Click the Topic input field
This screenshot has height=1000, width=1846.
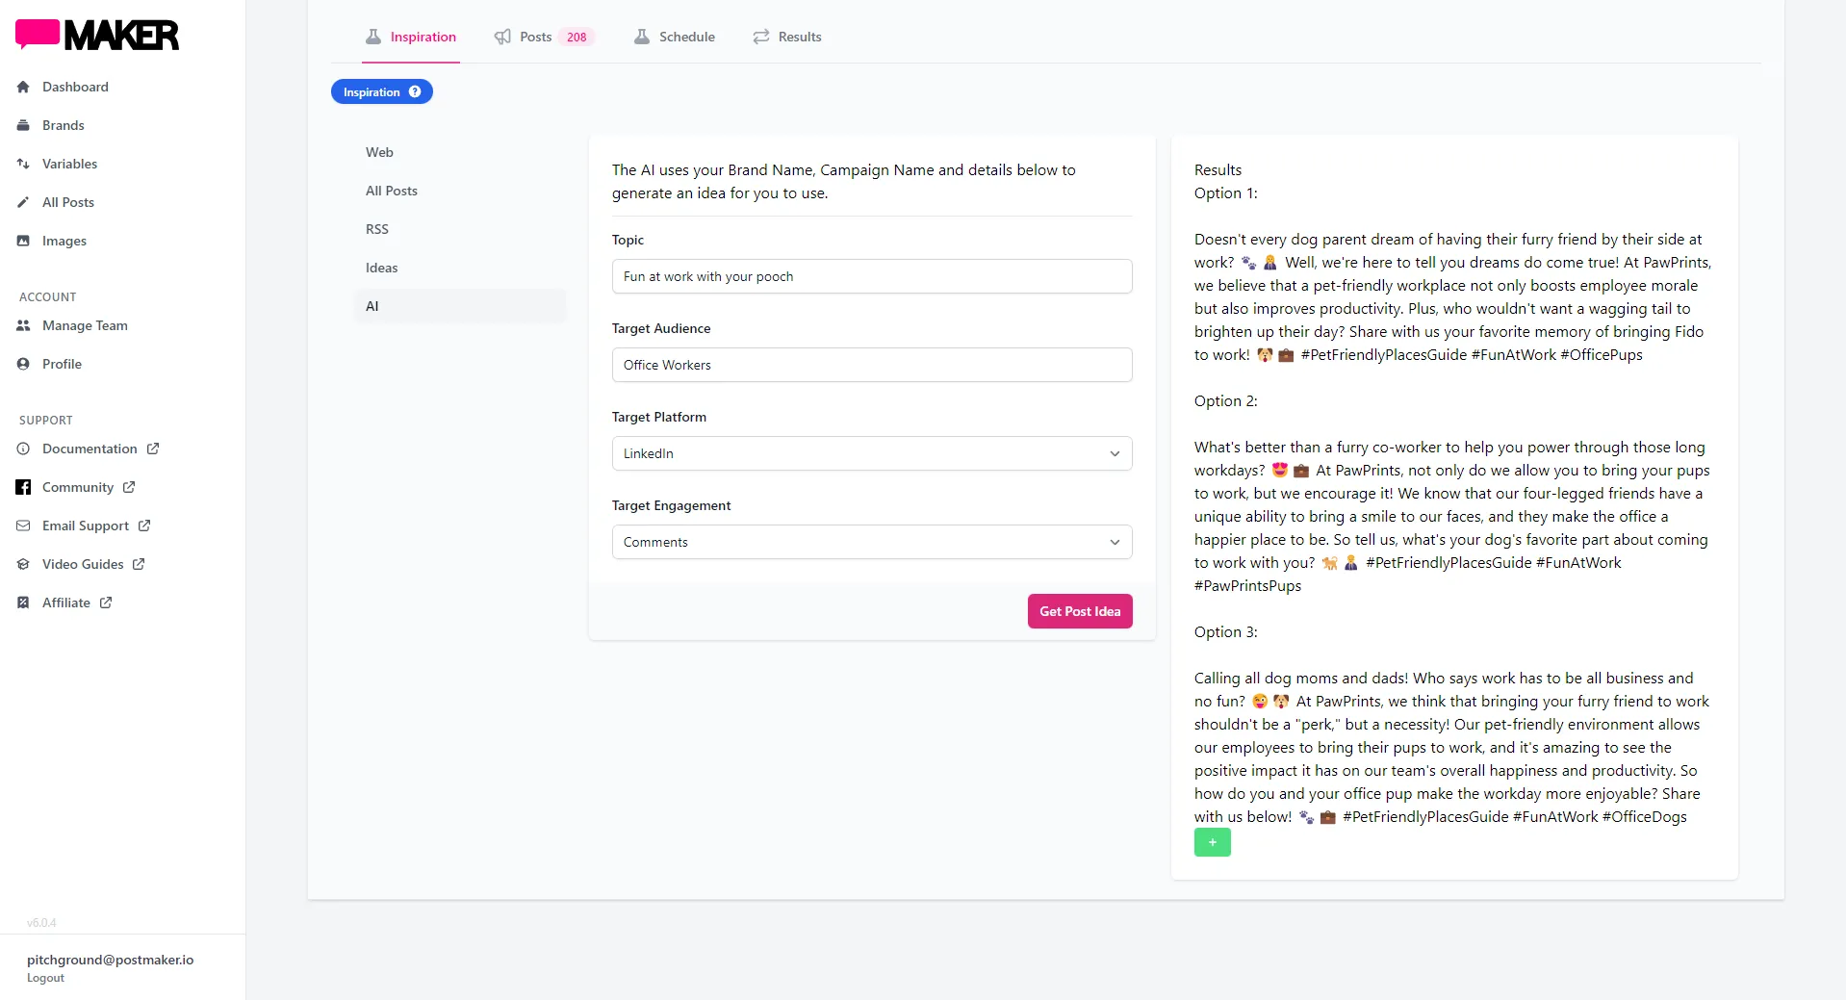click(872, 276)
